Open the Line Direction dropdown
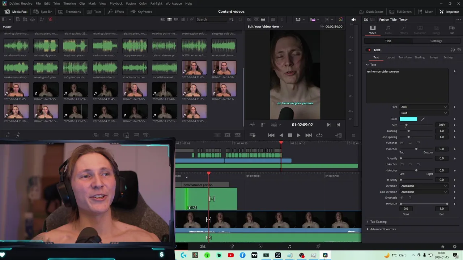This screenshot has height=260, width=463. click(423, 192)
